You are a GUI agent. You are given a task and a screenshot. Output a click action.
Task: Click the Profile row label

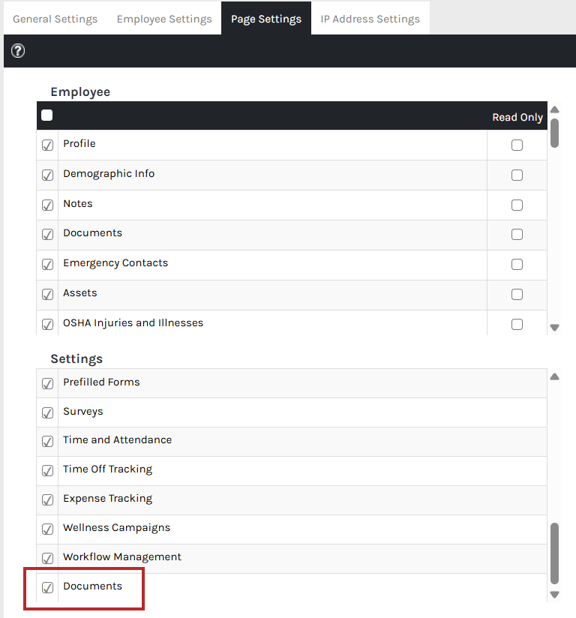pos(79,143)
